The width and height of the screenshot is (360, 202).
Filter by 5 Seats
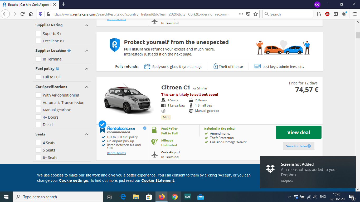tap(38, 150)
